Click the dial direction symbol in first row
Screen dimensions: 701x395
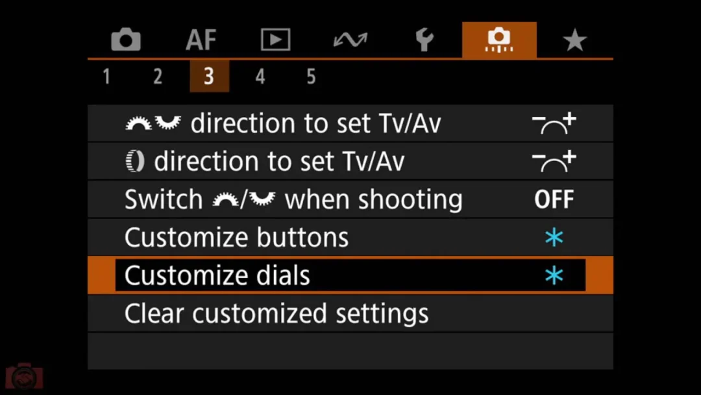(554, 123)
